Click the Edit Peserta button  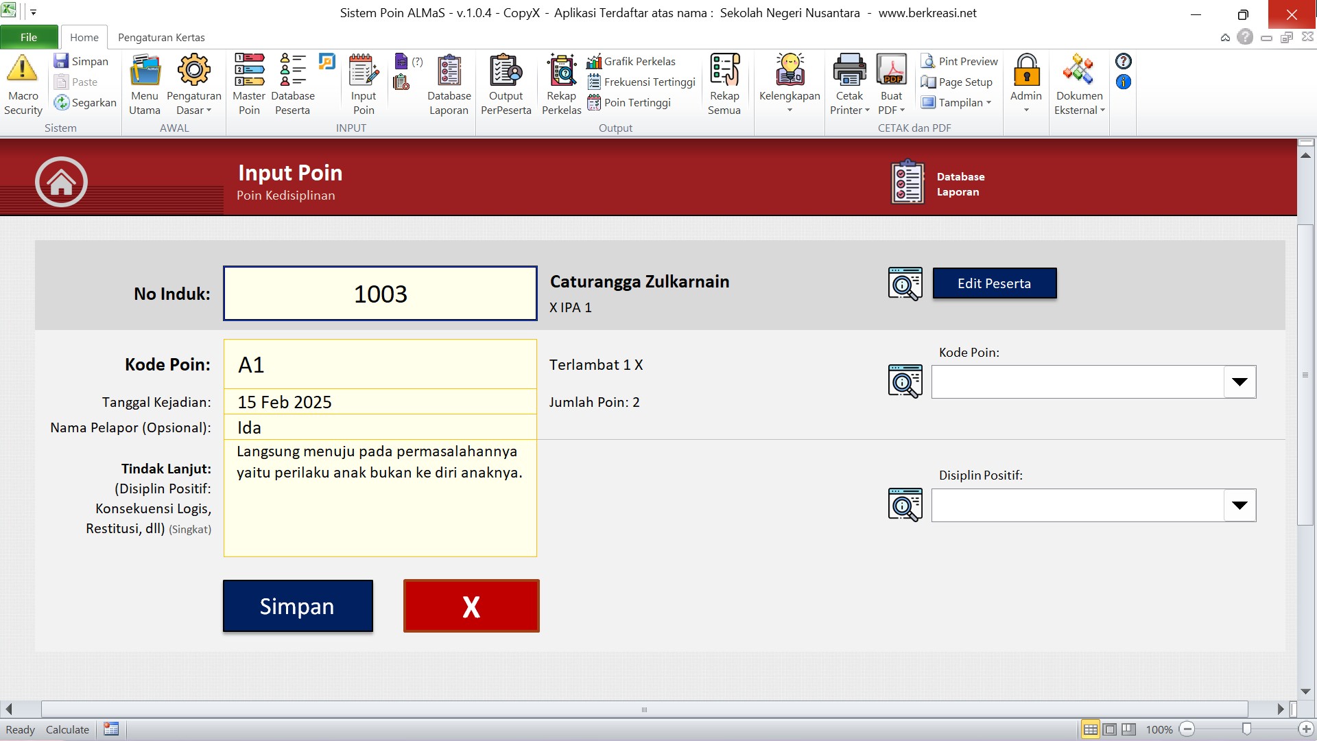coord(994,283)
